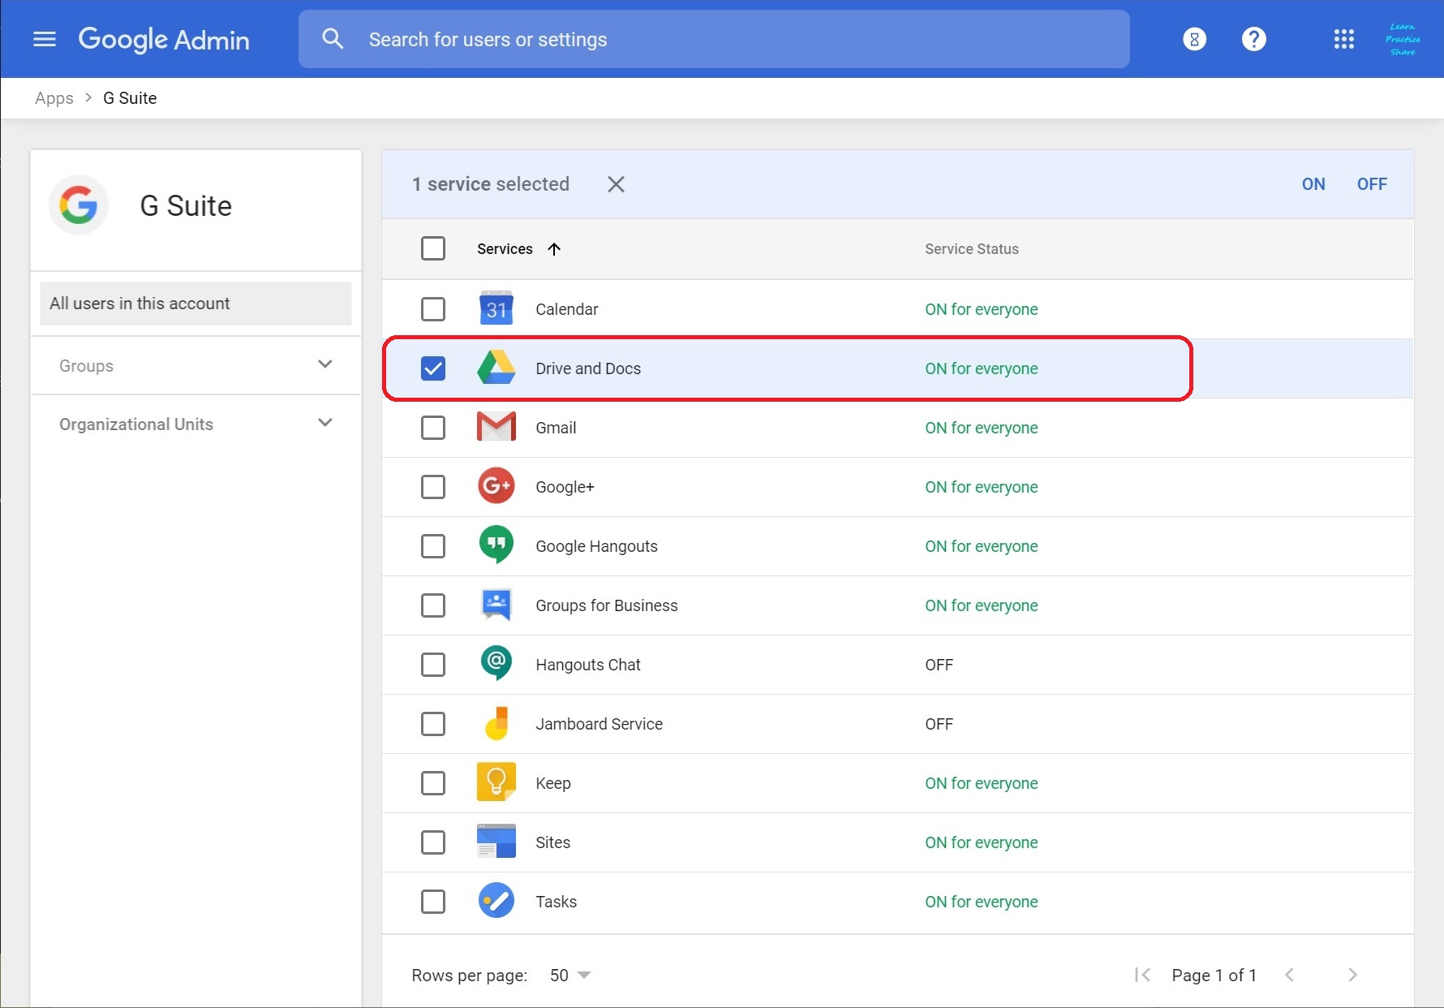Screen dimensions: 1444x1008
Task: Click the Page 1 of 1 indicator
Action: click(1214, 975)
